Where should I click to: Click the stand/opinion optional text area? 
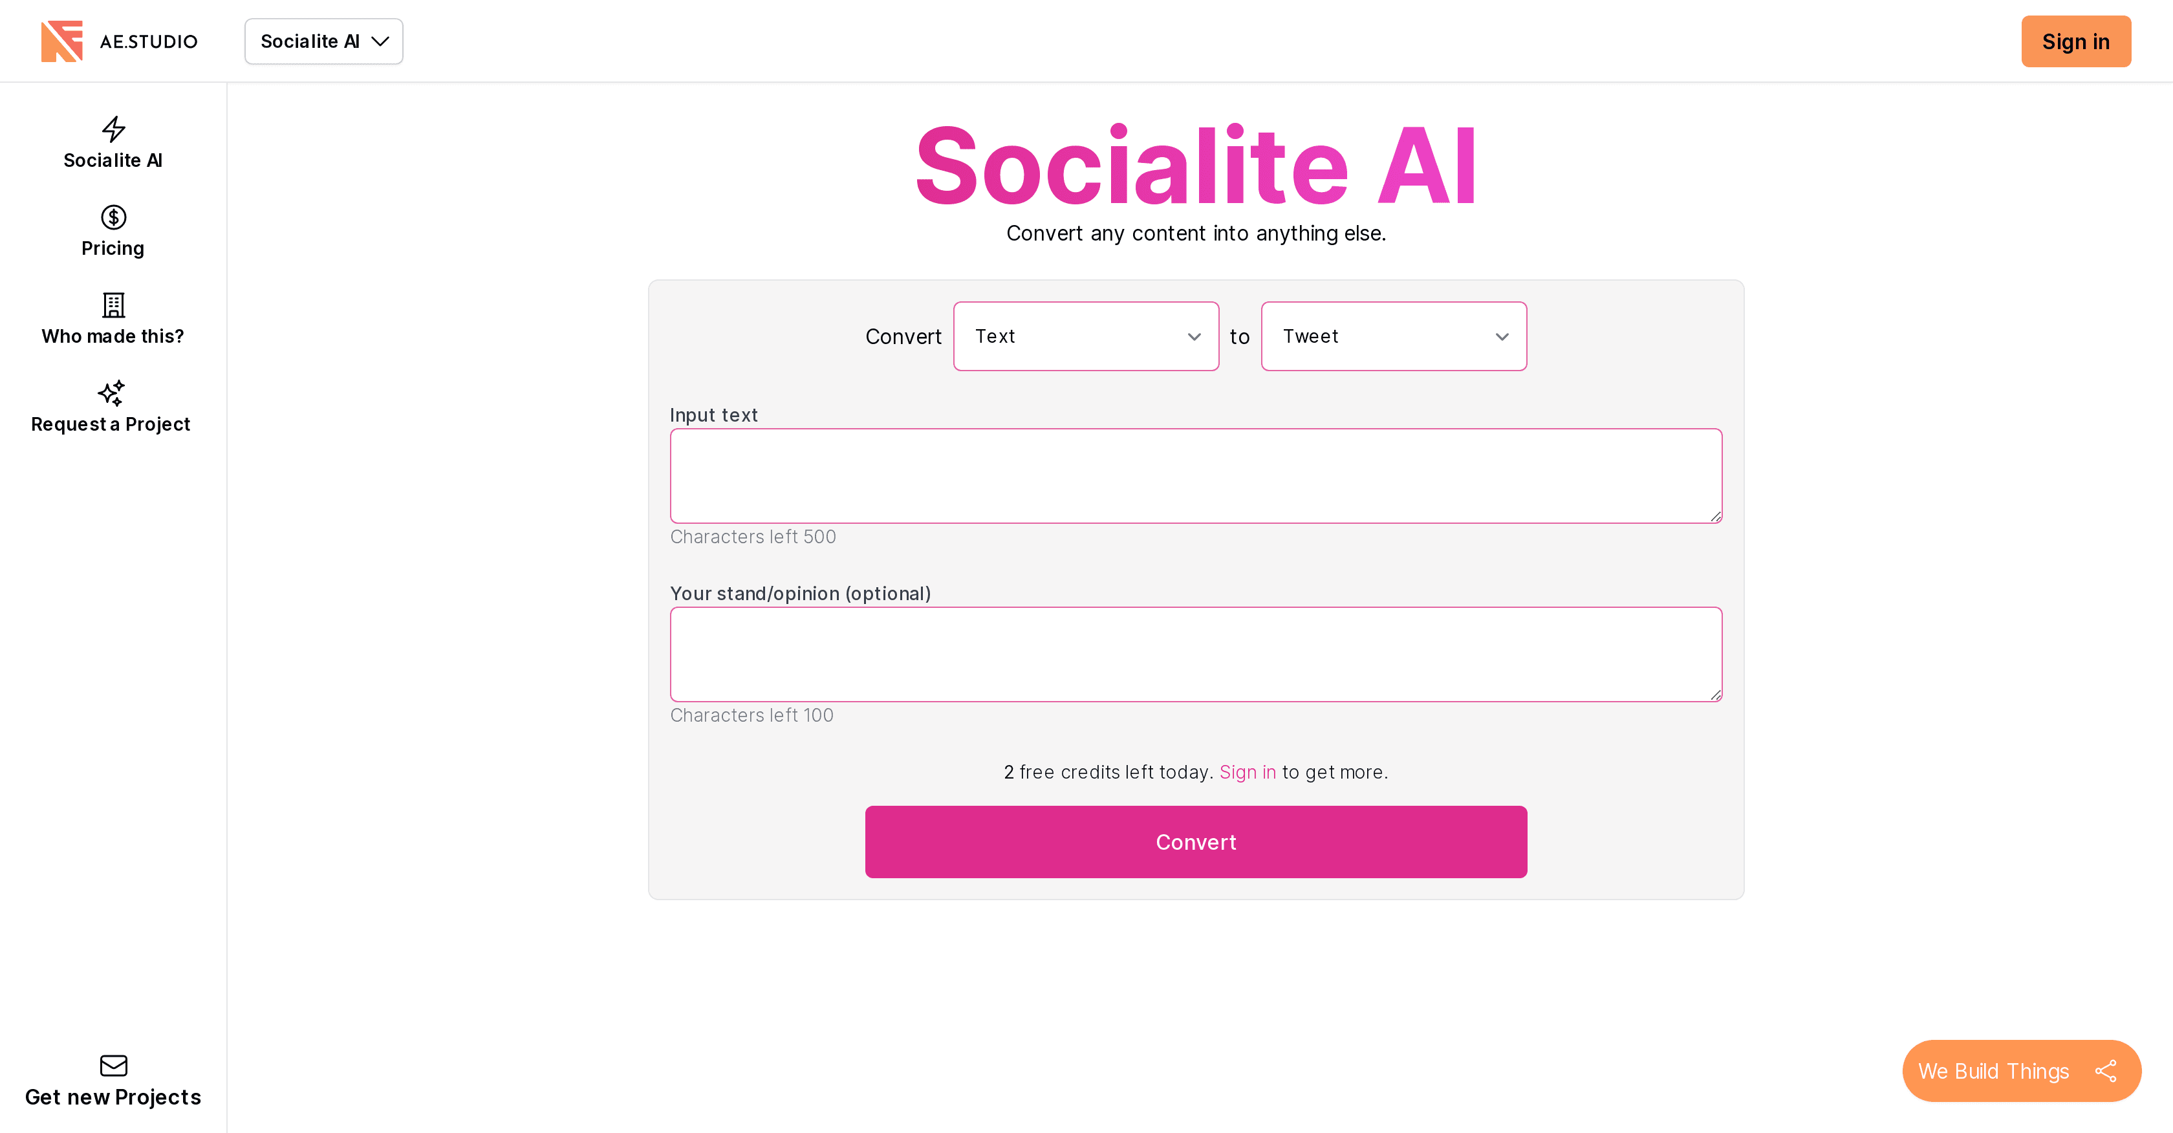tap(1195, 654)
